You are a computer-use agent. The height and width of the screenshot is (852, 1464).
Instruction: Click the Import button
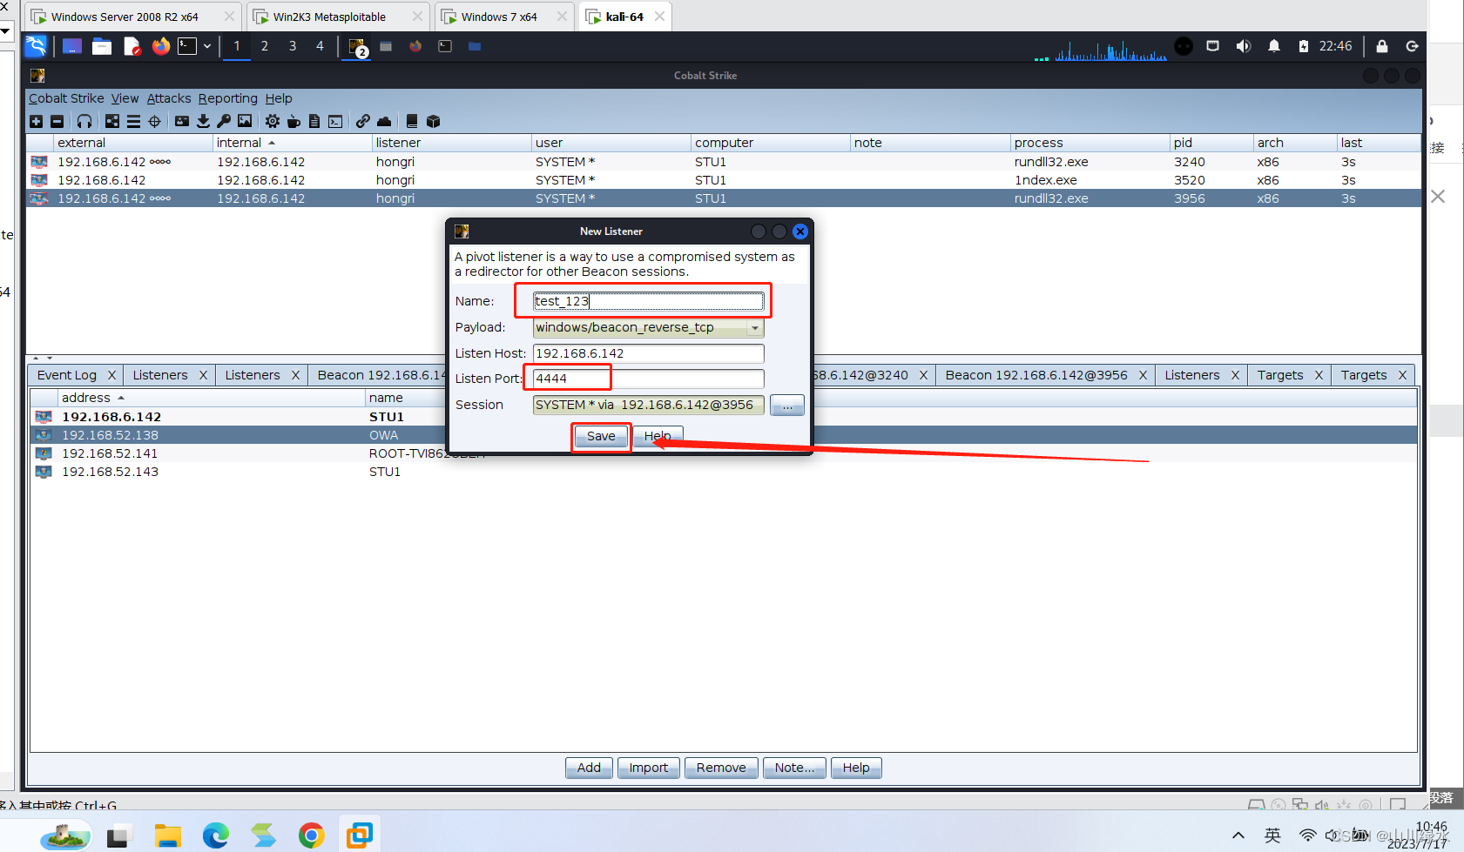click(x=649, y=768)
